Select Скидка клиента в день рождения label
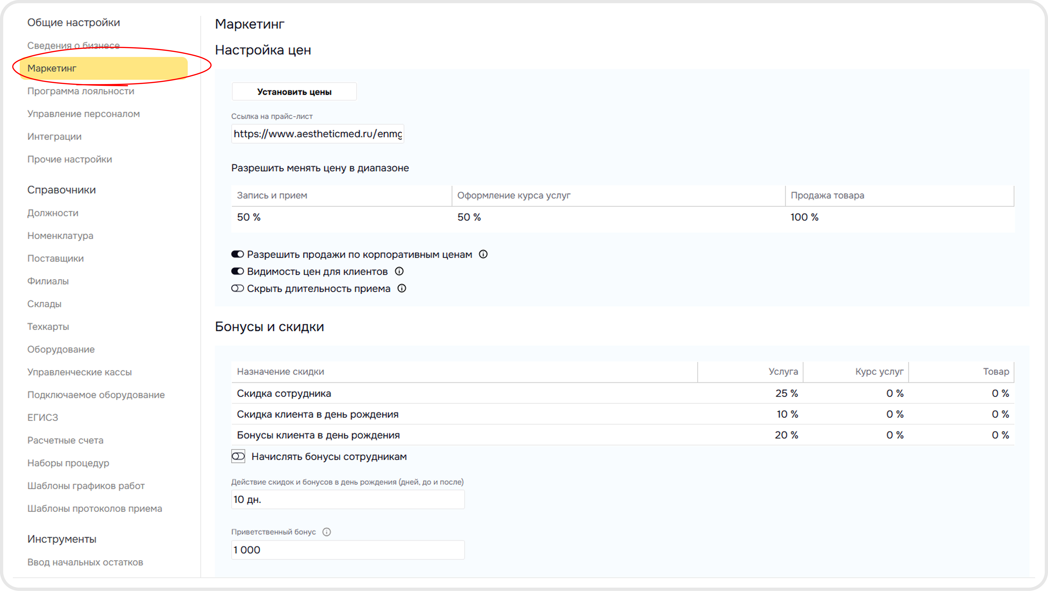Image resolution: width=1048 pixels, height=591 pixels. (x=318, y=414)
